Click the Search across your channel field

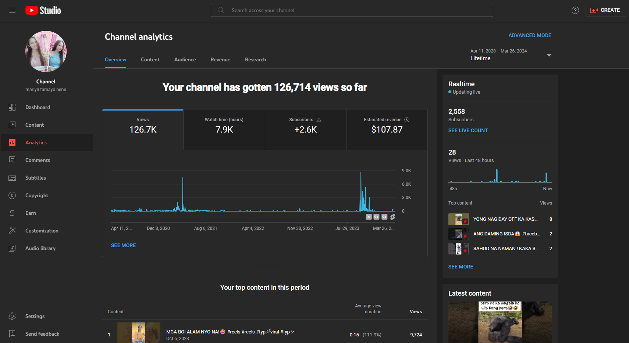click(352, 10)
